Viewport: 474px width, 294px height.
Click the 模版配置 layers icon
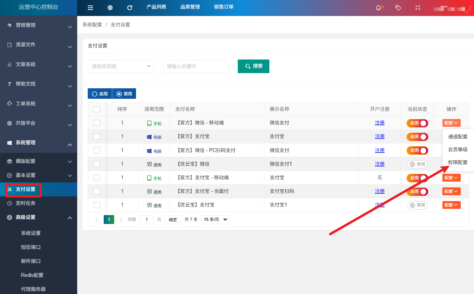pyautogui.click(x=9, y=161)
